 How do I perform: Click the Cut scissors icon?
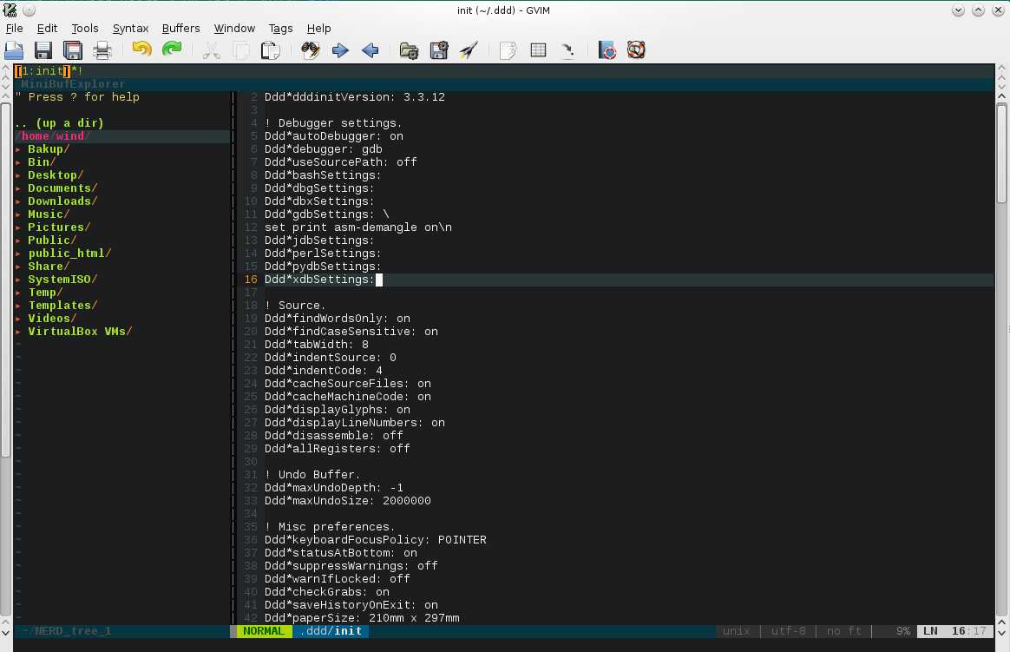(211, 50)
